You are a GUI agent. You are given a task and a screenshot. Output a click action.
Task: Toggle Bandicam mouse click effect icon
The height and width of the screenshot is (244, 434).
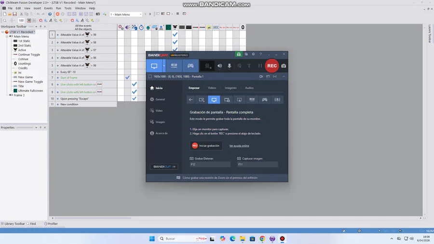(x=239, y=66)
